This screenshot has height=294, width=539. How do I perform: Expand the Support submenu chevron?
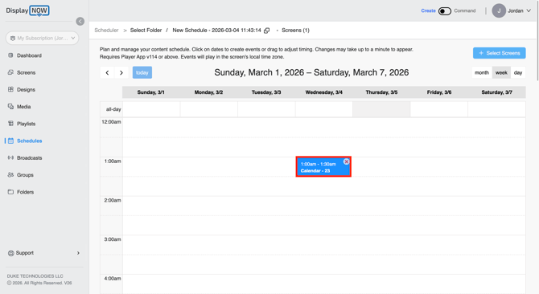tap(78, 253)
